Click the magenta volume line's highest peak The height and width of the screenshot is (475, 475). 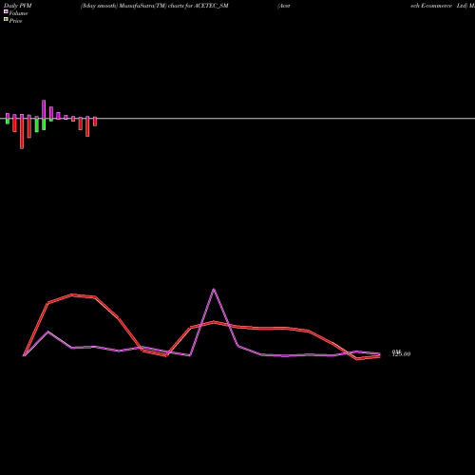pos(214,289)
